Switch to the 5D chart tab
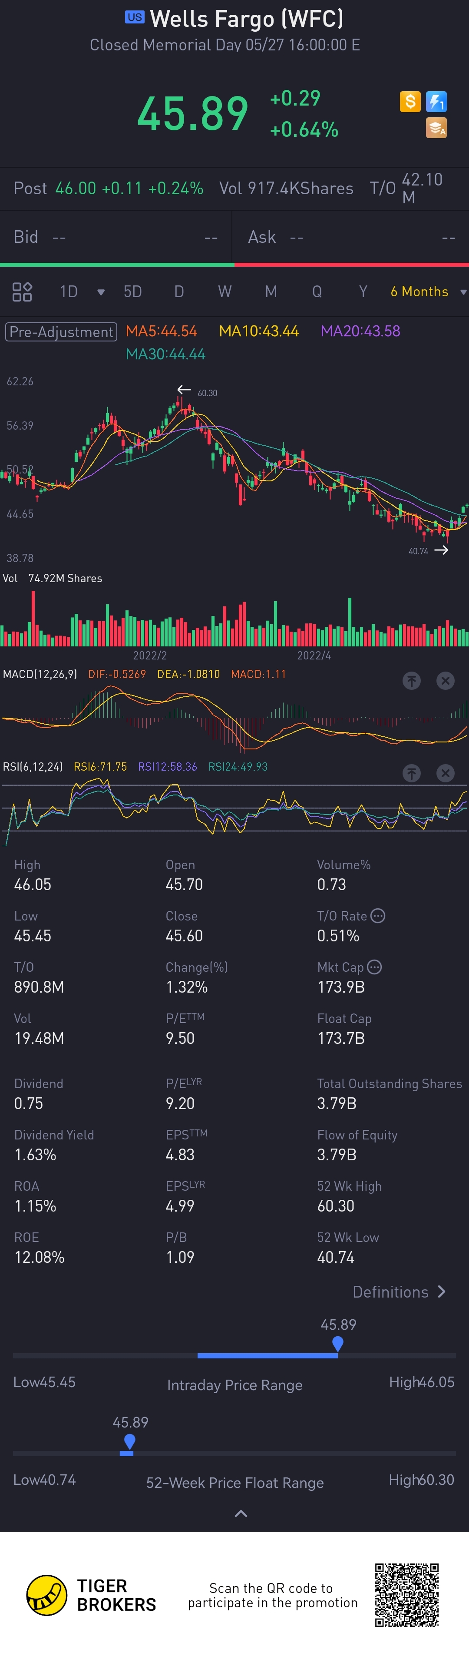The height and width of the screenshot is (1659, 469). click(133, 292)
